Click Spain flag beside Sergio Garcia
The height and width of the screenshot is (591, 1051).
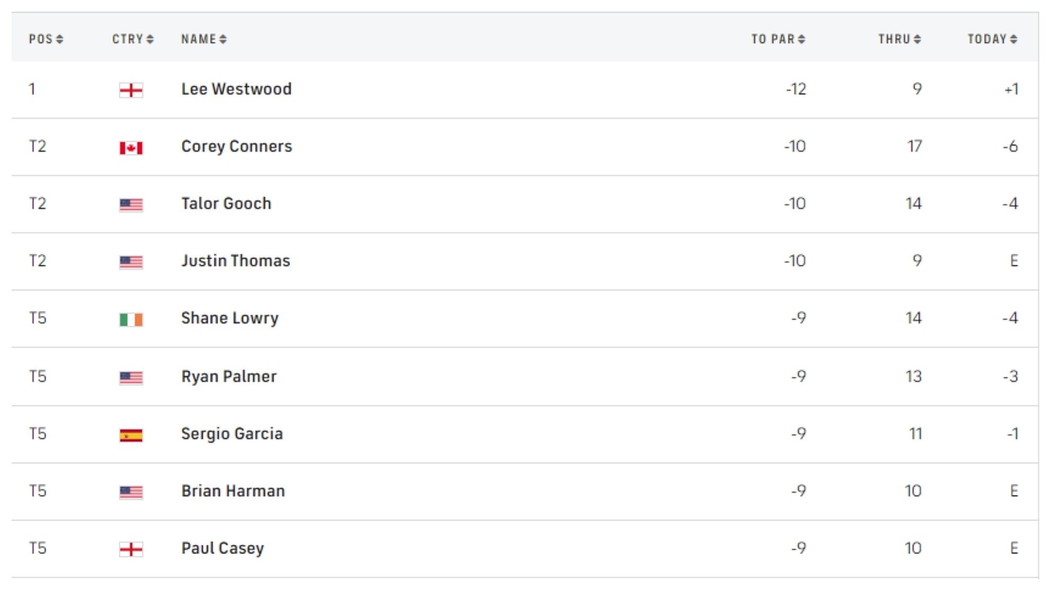[131, 435]
